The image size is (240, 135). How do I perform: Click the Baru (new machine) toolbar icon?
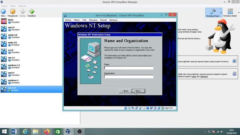click(3, 12)
